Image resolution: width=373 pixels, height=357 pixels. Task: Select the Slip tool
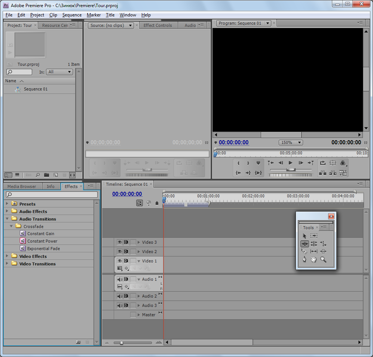pyautogui.click(x=314, y=252)
